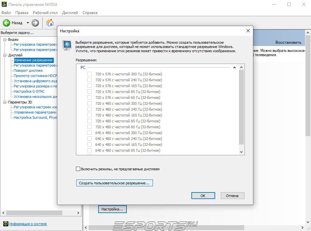
Task: Open the Информация о системе link
Action: [28, 224]
